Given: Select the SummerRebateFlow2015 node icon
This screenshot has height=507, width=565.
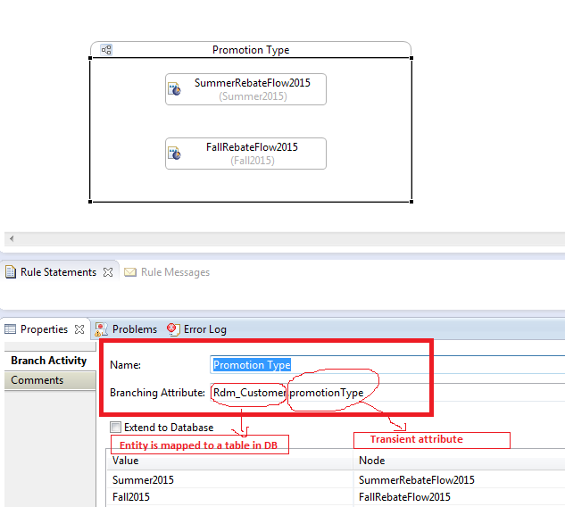Looking at the screenshot, I should click(174, 89).
